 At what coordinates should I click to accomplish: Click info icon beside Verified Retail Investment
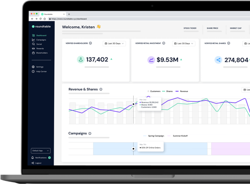click(x=164, y=43)
